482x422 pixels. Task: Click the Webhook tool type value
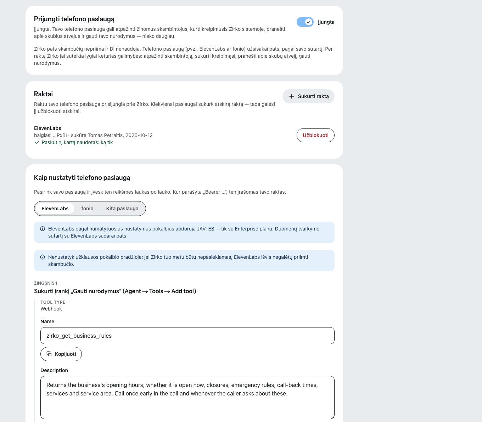pos(51,309)
